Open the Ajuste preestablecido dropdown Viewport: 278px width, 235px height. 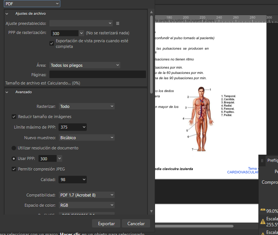(81, 23)
